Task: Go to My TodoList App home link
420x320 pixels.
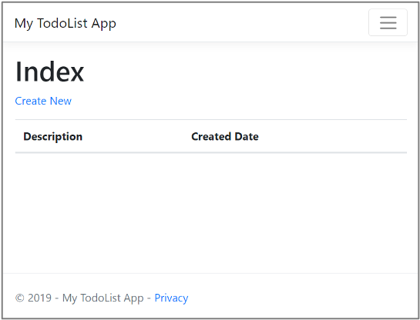Action: click(66, 23)
